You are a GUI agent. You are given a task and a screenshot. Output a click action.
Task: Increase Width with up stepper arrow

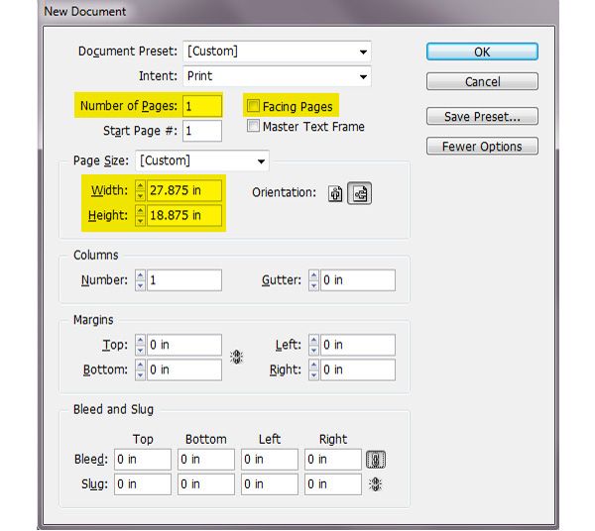(141, 185)
